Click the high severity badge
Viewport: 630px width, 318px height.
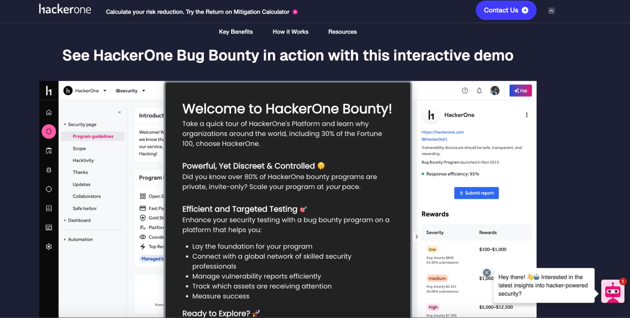(433, 307)
